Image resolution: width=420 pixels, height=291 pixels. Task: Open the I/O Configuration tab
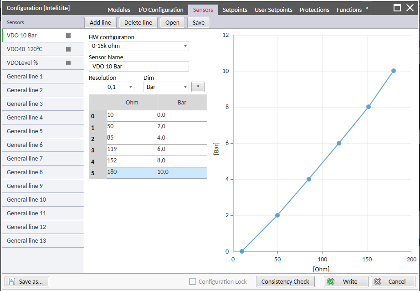pos(160,9)
